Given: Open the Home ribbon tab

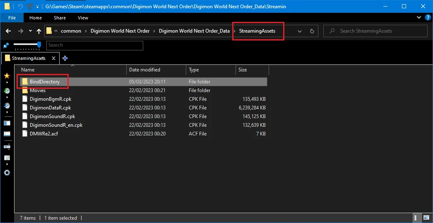Looking at the screenshot, I should click(36, 18).
